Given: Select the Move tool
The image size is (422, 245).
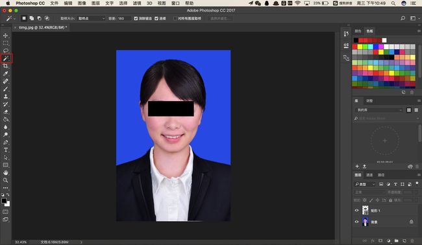Looking at the screenshot, I should (6, 36).
